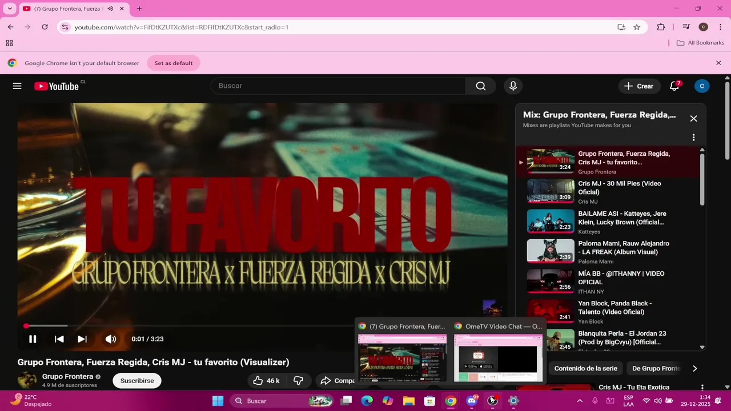Show hidden system tray icons
This screenshot has width=731, height=411.
pos(580,401)
